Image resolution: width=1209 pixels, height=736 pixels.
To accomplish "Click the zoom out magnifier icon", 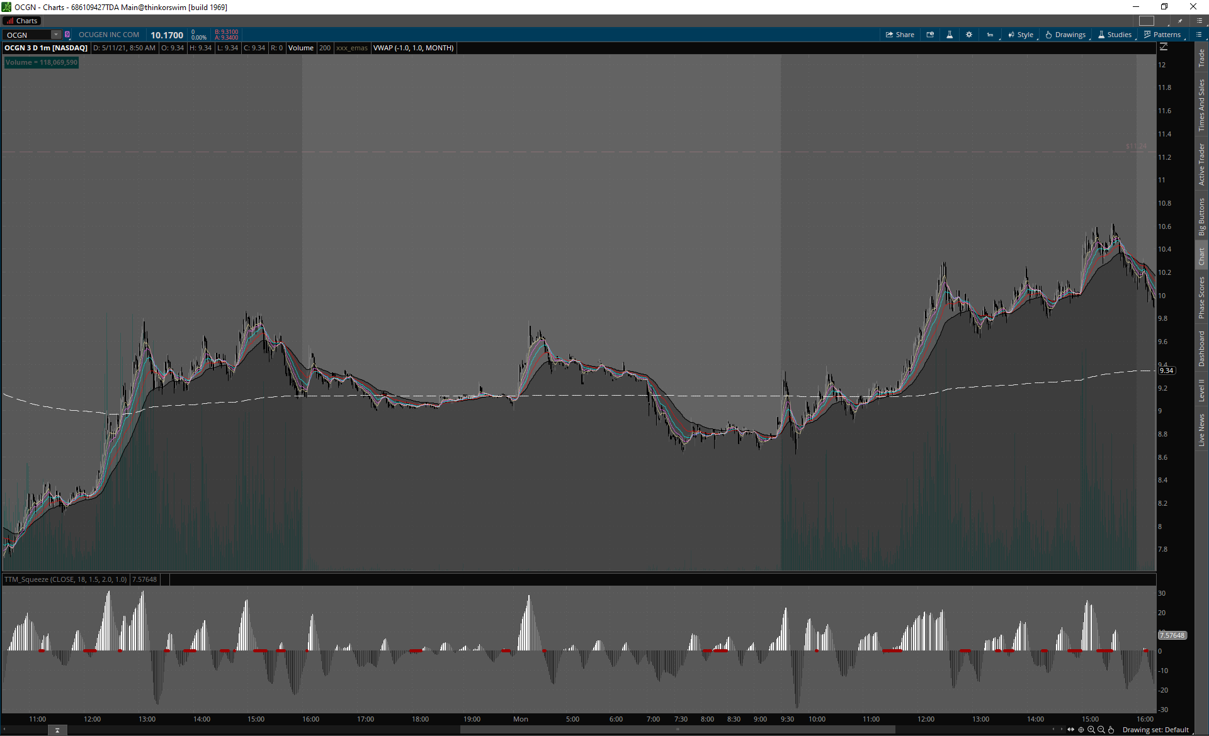I will point(1101,730).
